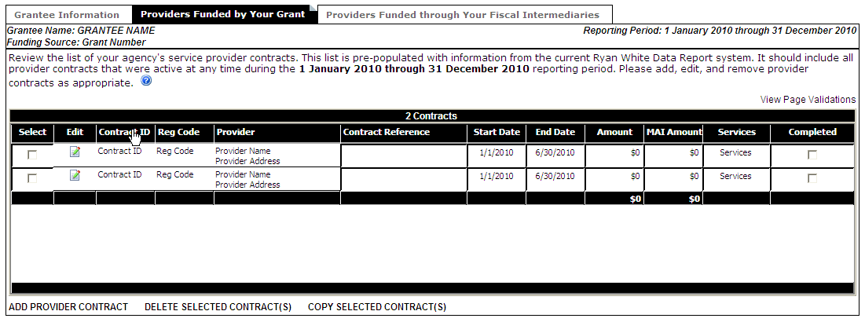Sort by End Date column header
The image size is (865, 322).
[x=555, y=132]
